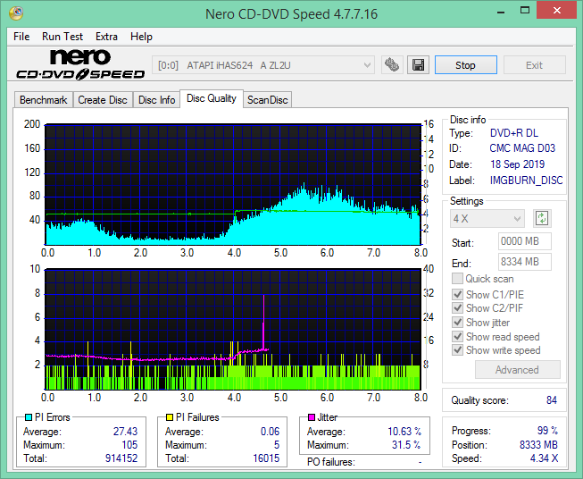Toggle the Show C1/PIE checkbox
This screenshot has height=479, width=583.
(457, 294)
